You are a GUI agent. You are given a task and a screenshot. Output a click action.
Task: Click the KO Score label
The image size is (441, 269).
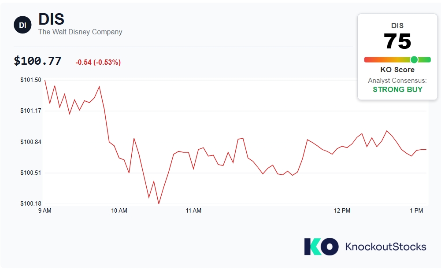pos(397,70)
